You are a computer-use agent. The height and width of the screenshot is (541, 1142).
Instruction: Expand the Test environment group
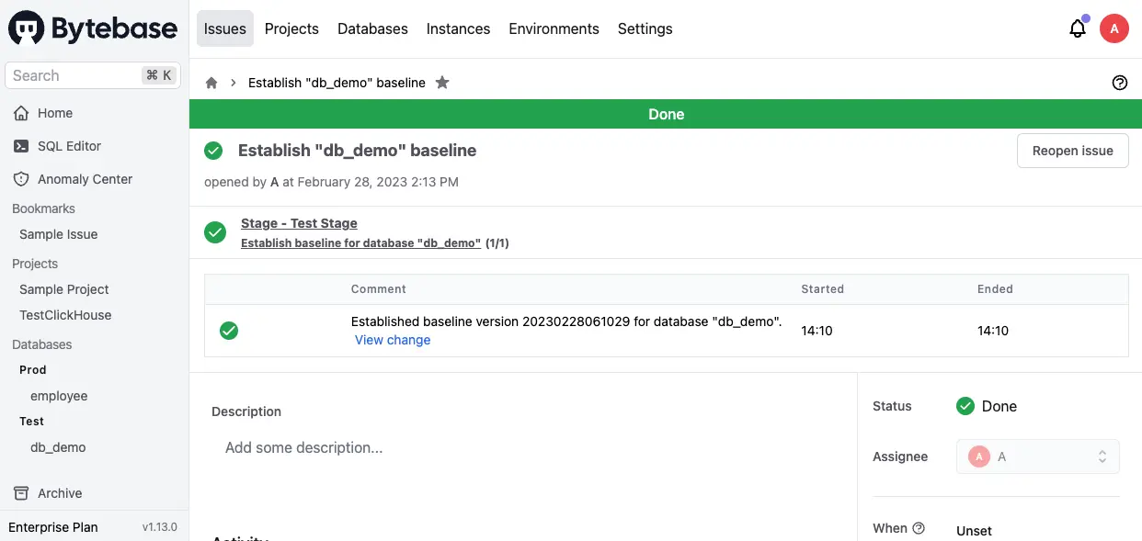[x=31, y=421]
